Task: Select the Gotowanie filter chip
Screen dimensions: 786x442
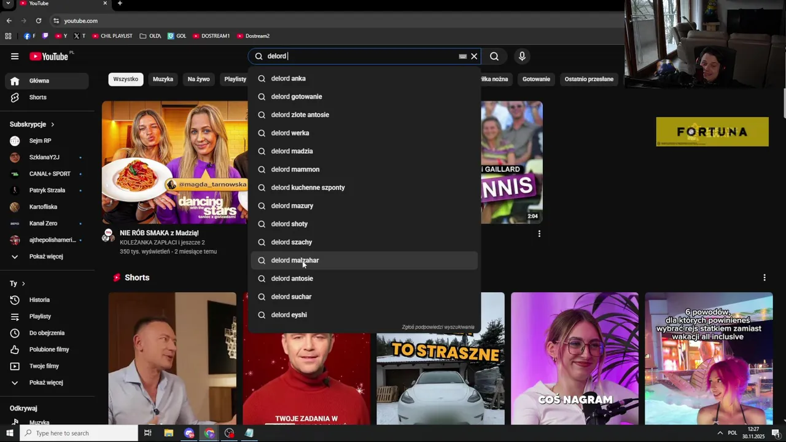Action: pyautogui.click(x=536, y=79)
